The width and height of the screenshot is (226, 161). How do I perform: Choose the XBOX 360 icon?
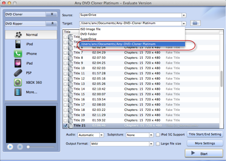point(18,83)
